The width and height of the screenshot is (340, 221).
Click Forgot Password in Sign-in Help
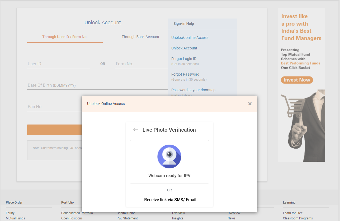point(185,74)
